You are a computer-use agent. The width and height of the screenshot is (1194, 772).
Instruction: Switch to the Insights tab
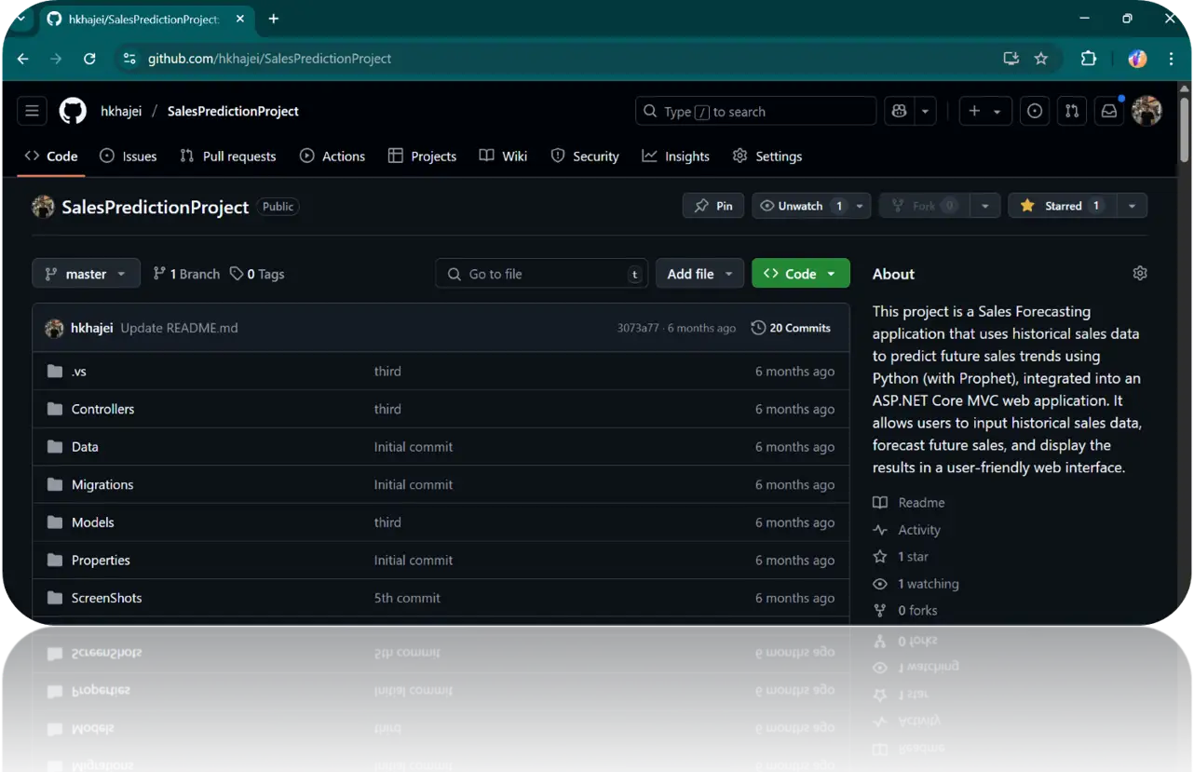point(676,156)
